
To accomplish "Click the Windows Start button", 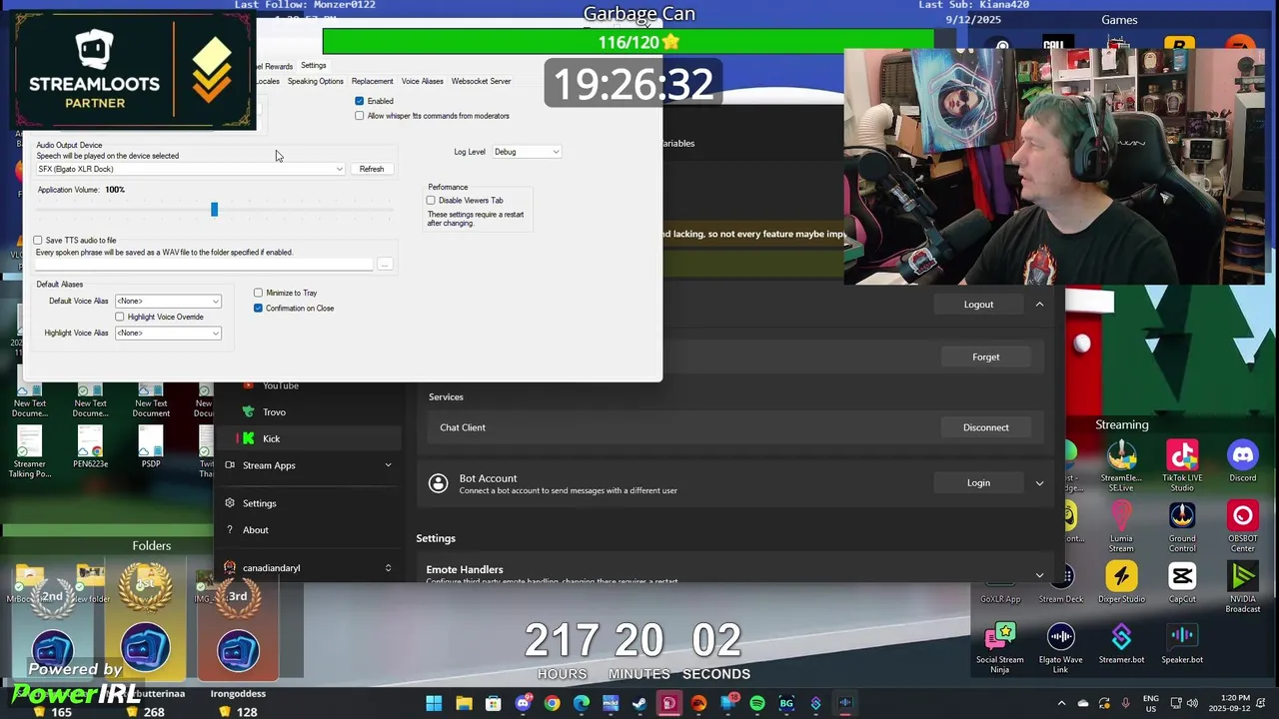I will click(434, 703).
